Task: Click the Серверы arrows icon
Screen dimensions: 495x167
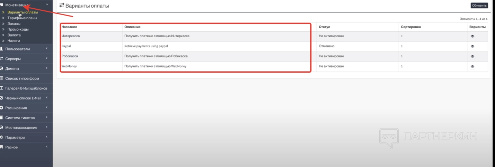Action: pyautogui.click(x=2, y=59)
